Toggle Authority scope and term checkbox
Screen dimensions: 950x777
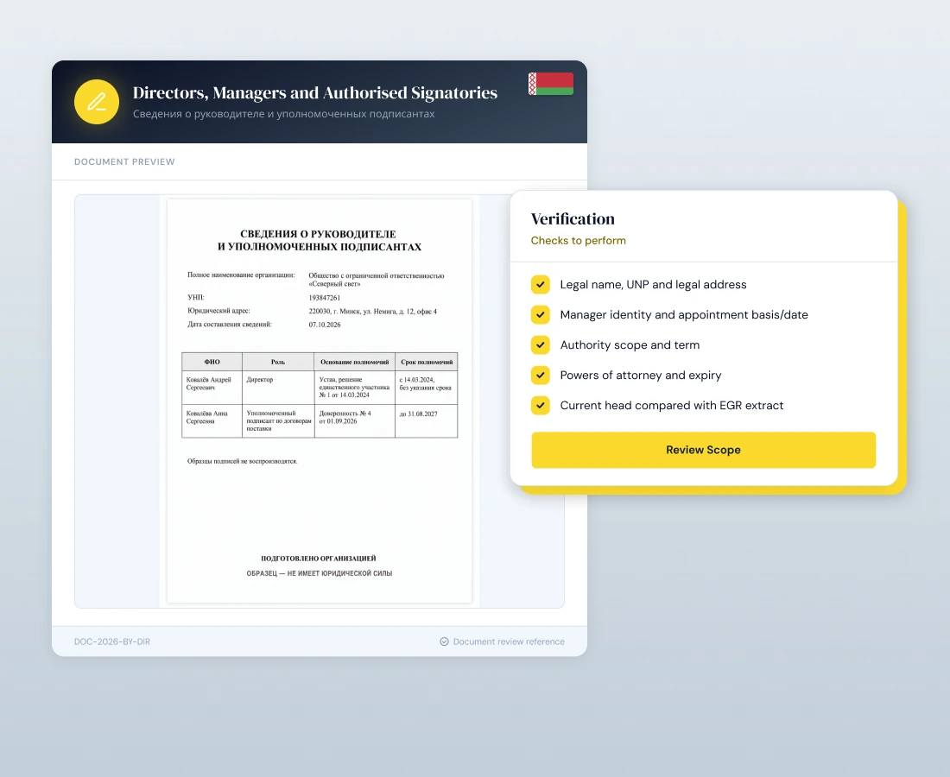(x=541, y=345)
